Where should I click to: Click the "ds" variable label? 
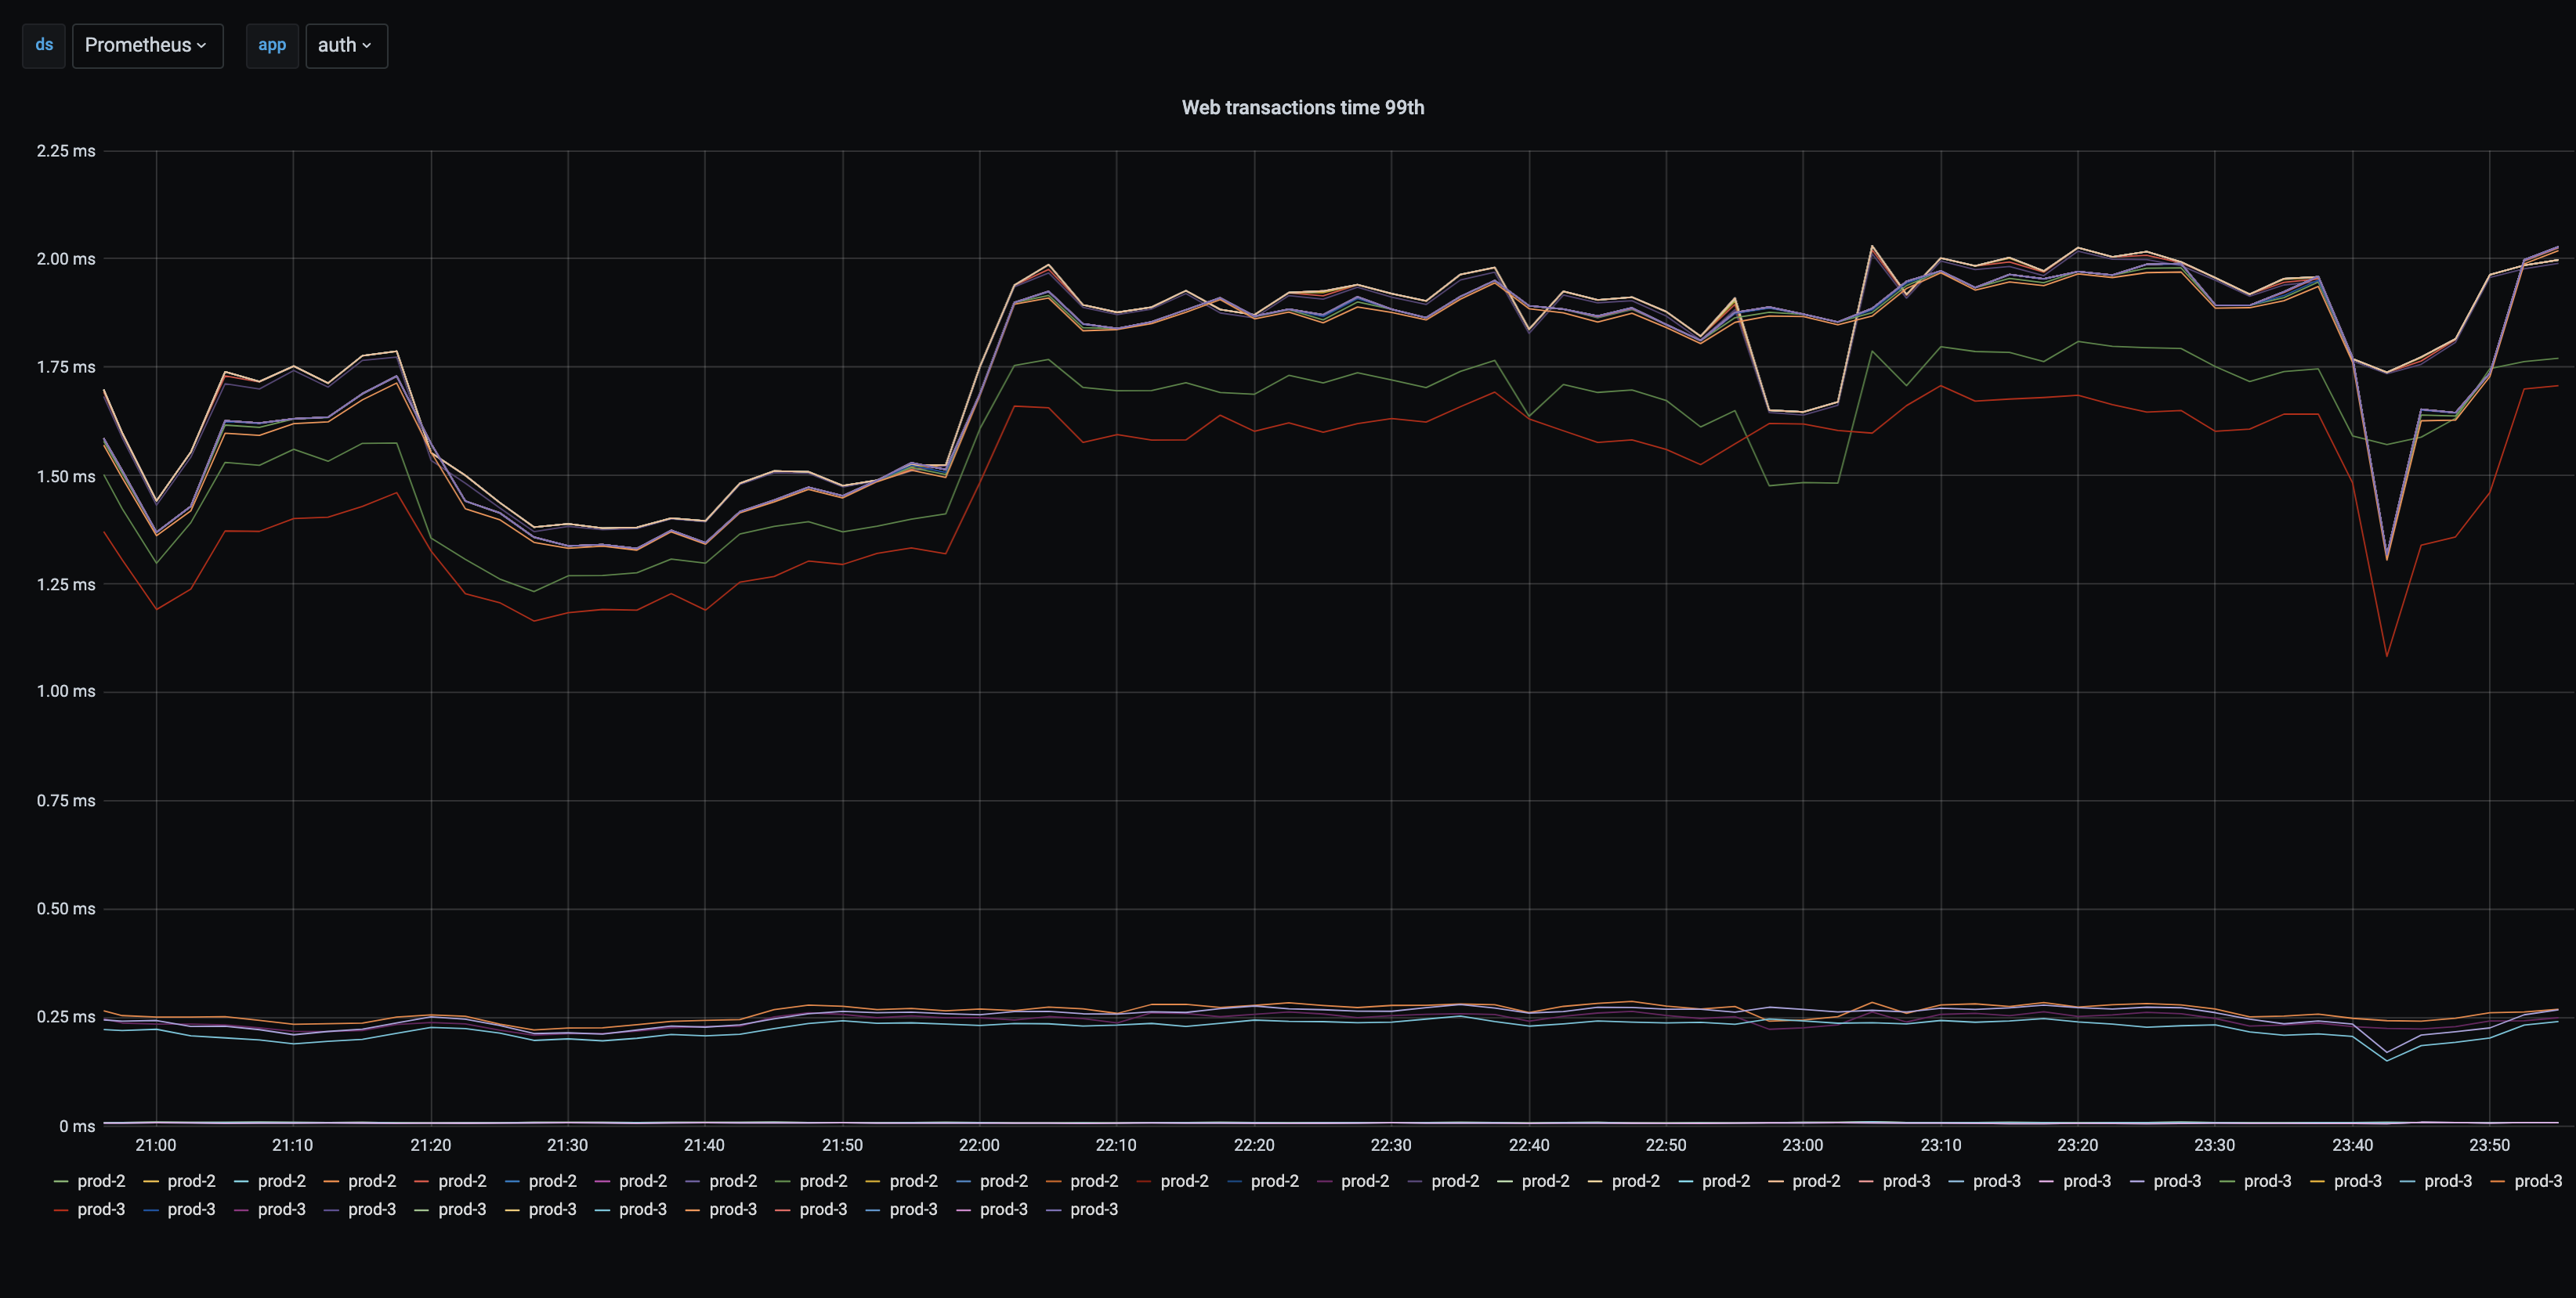44,45
